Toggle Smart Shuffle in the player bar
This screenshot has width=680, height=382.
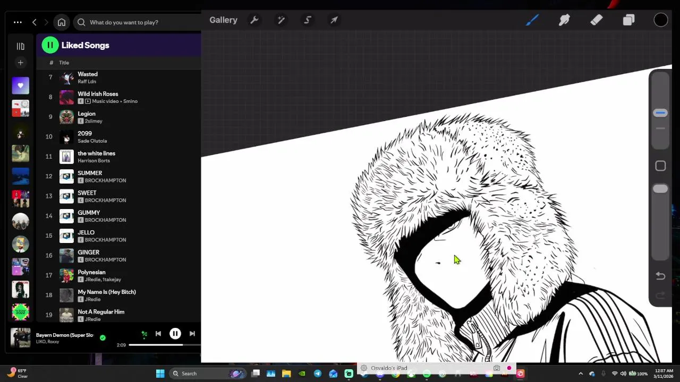(144, 334)
